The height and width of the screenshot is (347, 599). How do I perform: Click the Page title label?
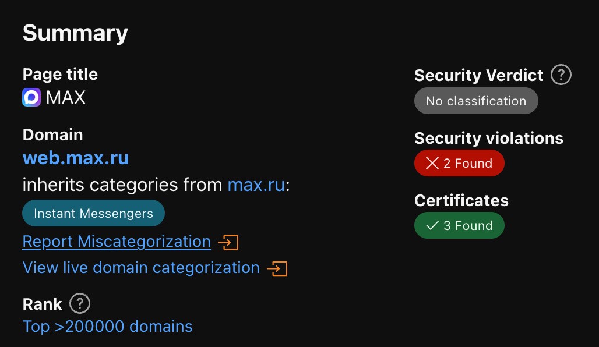point(60,74)
